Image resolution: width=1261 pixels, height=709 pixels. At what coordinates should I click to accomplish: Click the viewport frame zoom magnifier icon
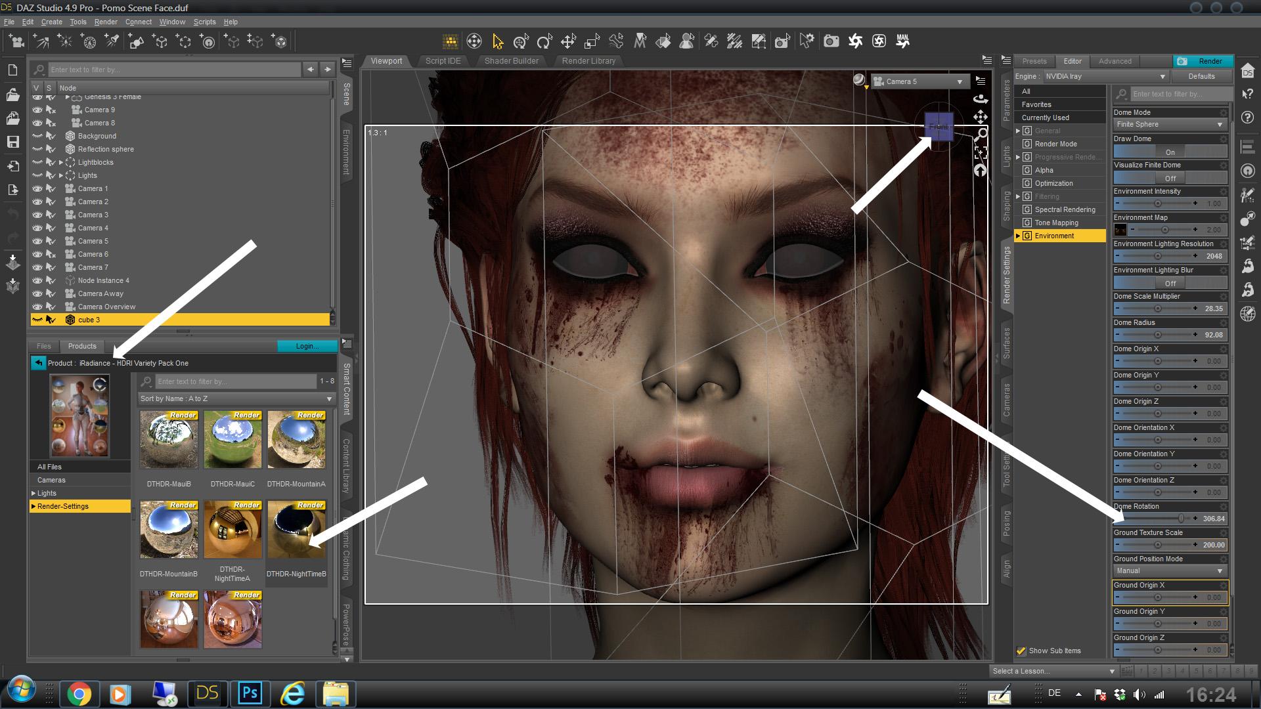pyautogui.click(x=981, y=135)
